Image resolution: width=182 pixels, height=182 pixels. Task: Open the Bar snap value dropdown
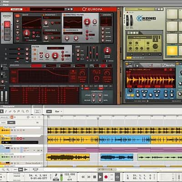(59, 111)
